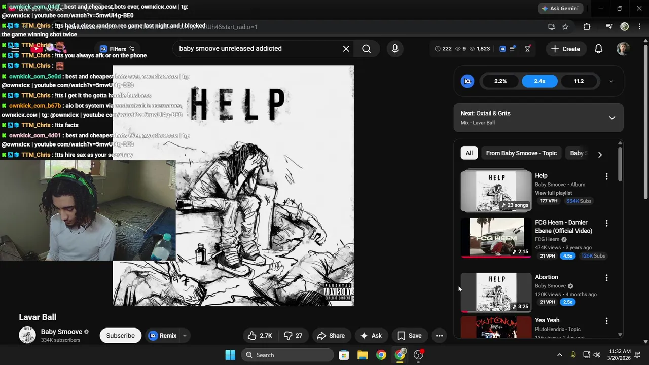Click Ask Gemini in Chrome title bar
This screenshot has height=365, width=649.
(560, 8)
